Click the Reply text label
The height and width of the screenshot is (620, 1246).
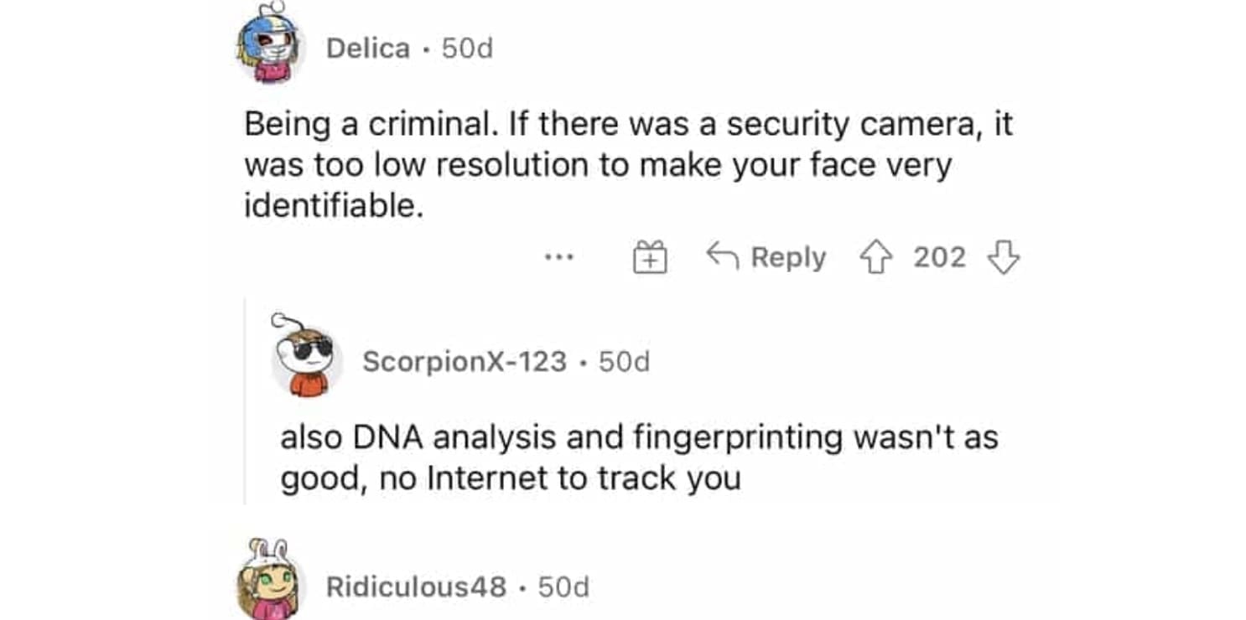pos(788,257)
